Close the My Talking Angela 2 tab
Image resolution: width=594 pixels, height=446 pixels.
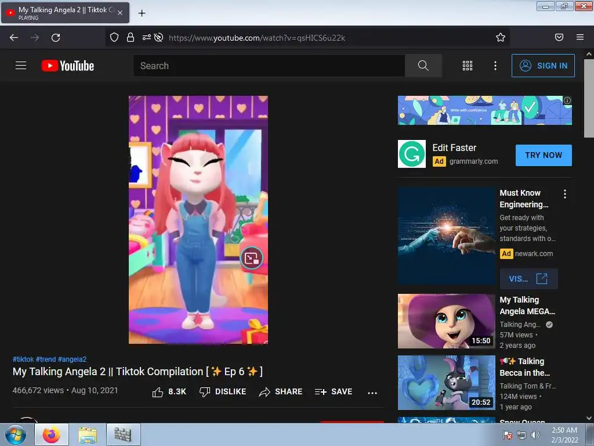tap(119, 13)
